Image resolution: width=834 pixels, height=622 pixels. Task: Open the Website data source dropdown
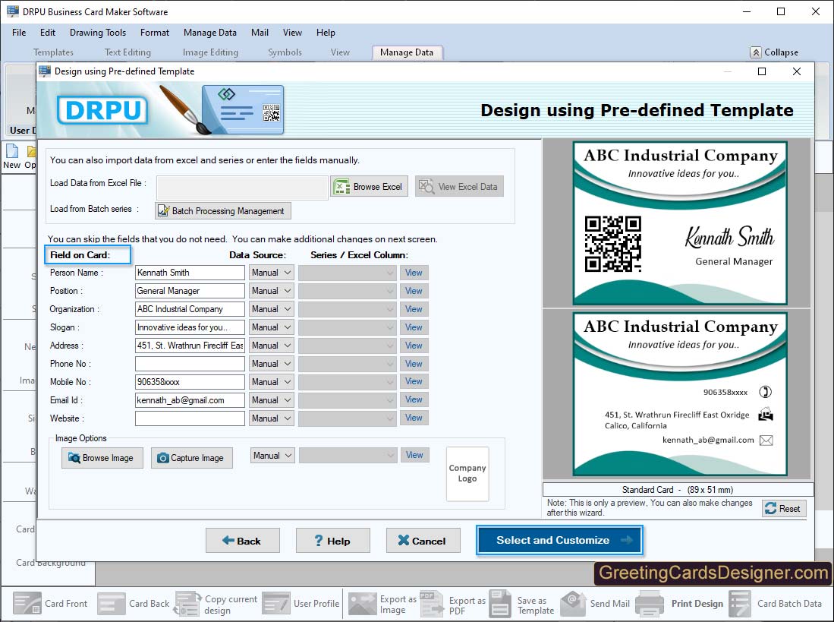pos(271,418)
